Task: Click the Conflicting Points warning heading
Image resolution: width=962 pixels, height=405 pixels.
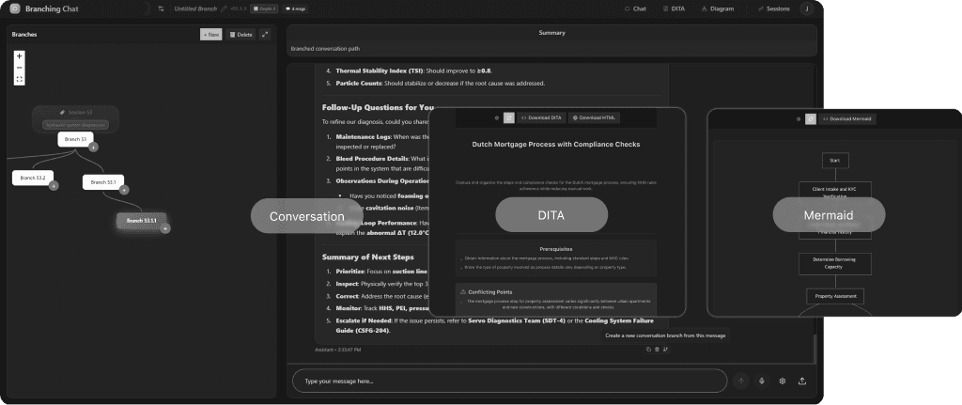Action: point(486,292)
